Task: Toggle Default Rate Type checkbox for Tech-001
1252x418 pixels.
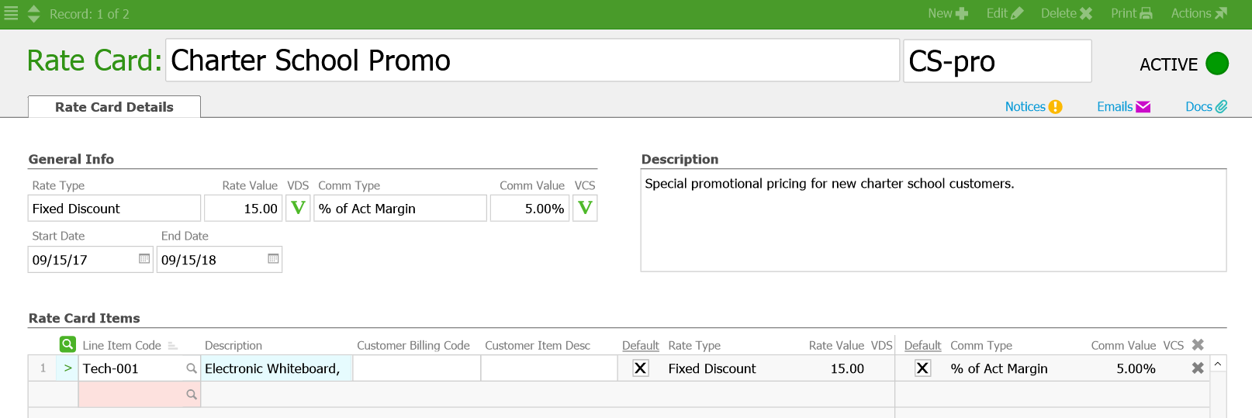Action: [641, 368]
